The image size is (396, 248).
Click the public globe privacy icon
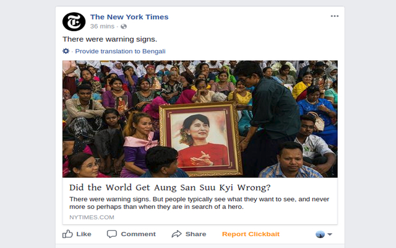(124, 27)
